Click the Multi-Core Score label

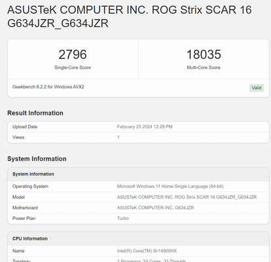coord(204,67)
